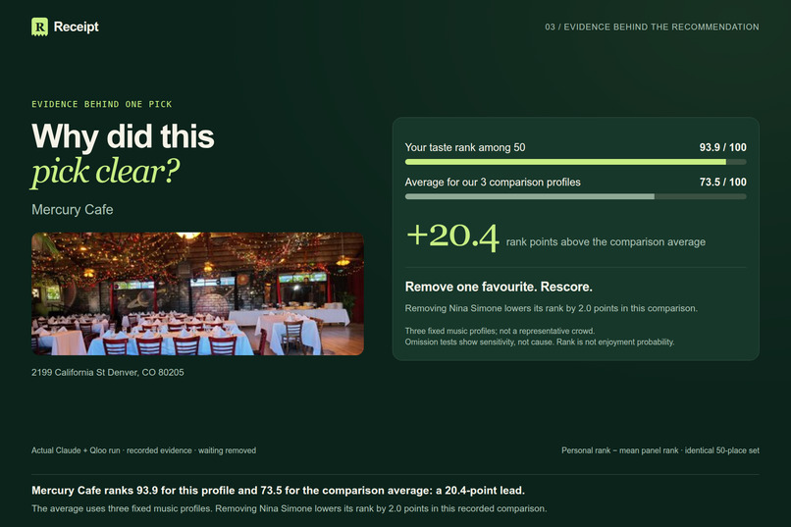Click the 73.5 / 100 score value
This screenshot has height=527, width=791.
pos(722,183)
